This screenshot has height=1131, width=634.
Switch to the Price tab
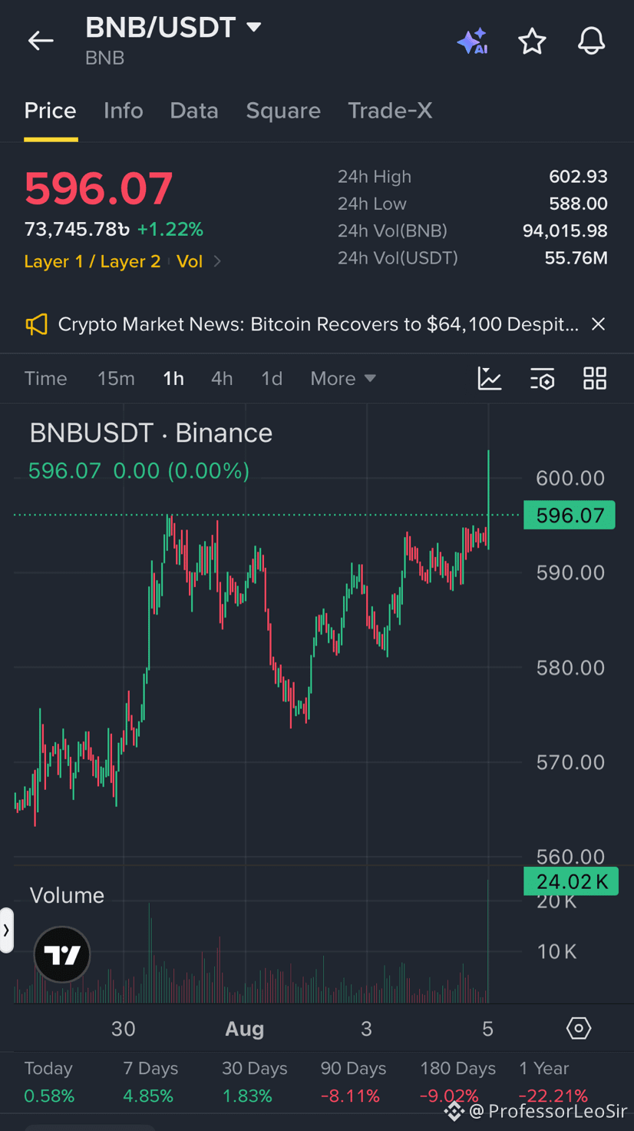pos(50,111)
